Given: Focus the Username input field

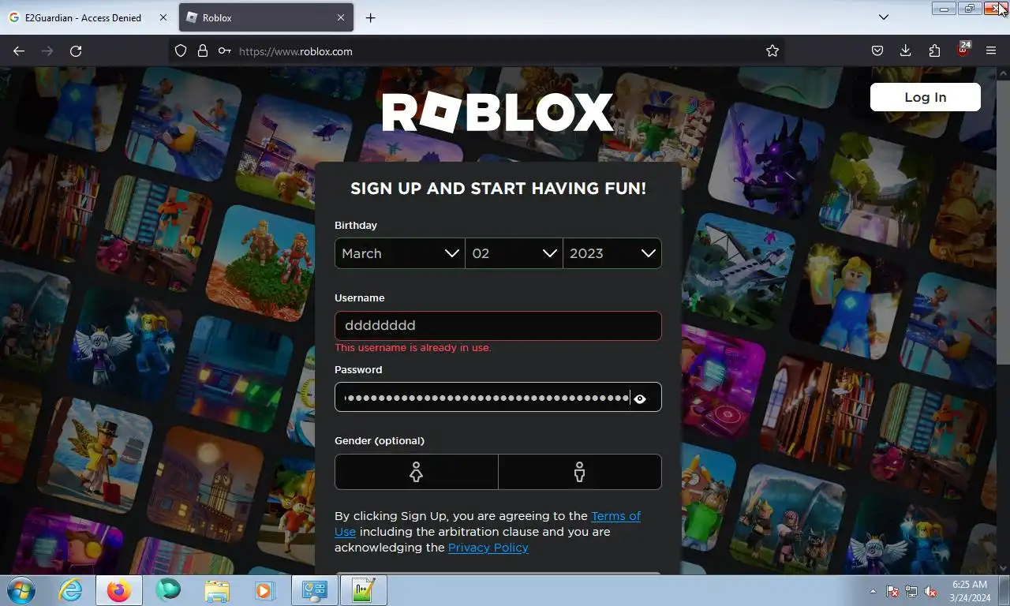Looking at the screenshot, I should click(498, 326).
